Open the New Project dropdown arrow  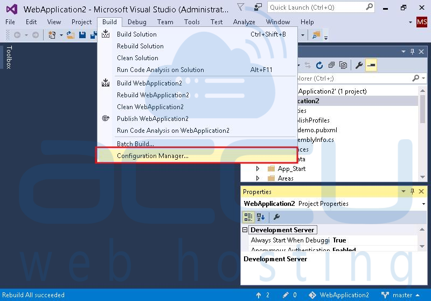tap(61, 35)
